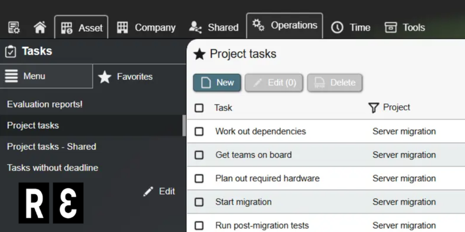465x232 pixels.
Task: Open Project tasks - Shared favorite
Action: 51,147
